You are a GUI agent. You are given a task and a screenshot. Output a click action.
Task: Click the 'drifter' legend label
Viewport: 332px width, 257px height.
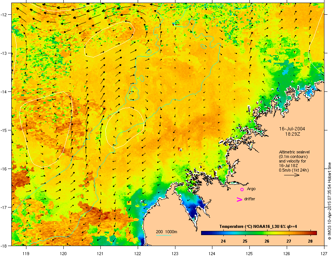coord(250,199)
